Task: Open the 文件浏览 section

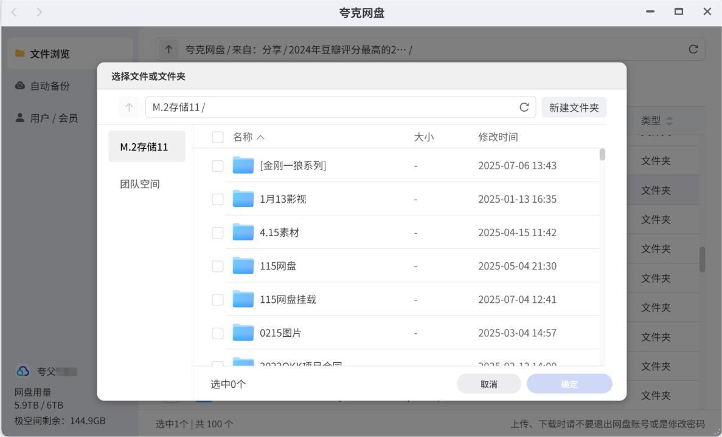Action: (x=70, y=54)
